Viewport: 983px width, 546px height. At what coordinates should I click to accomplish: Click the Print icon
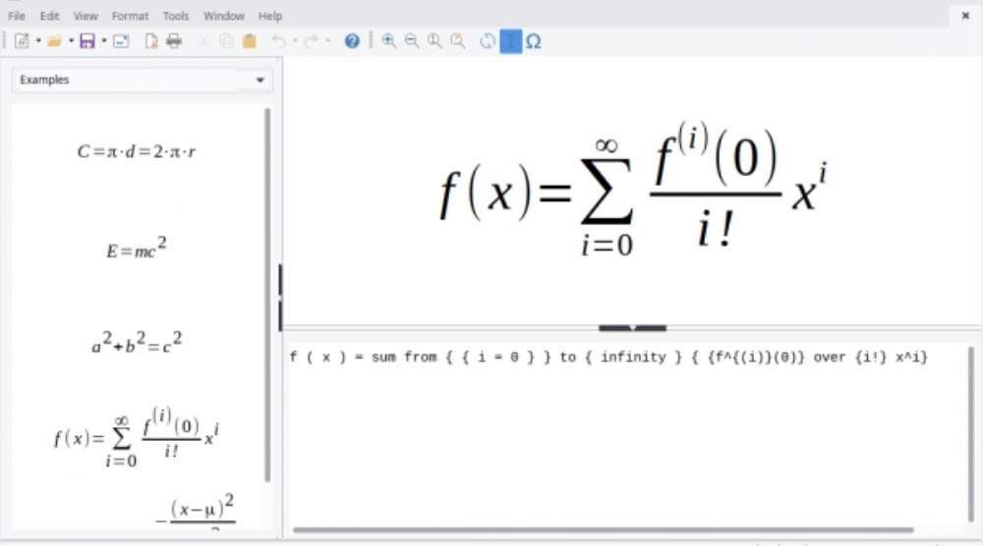[x=174, y=41]
